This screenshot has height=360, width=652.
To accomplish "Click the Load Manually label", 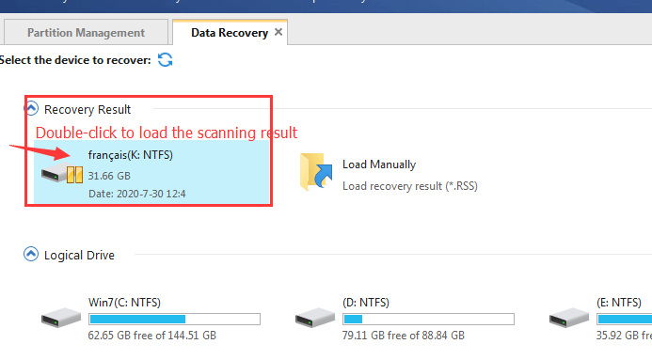I will tap(379, 164).
